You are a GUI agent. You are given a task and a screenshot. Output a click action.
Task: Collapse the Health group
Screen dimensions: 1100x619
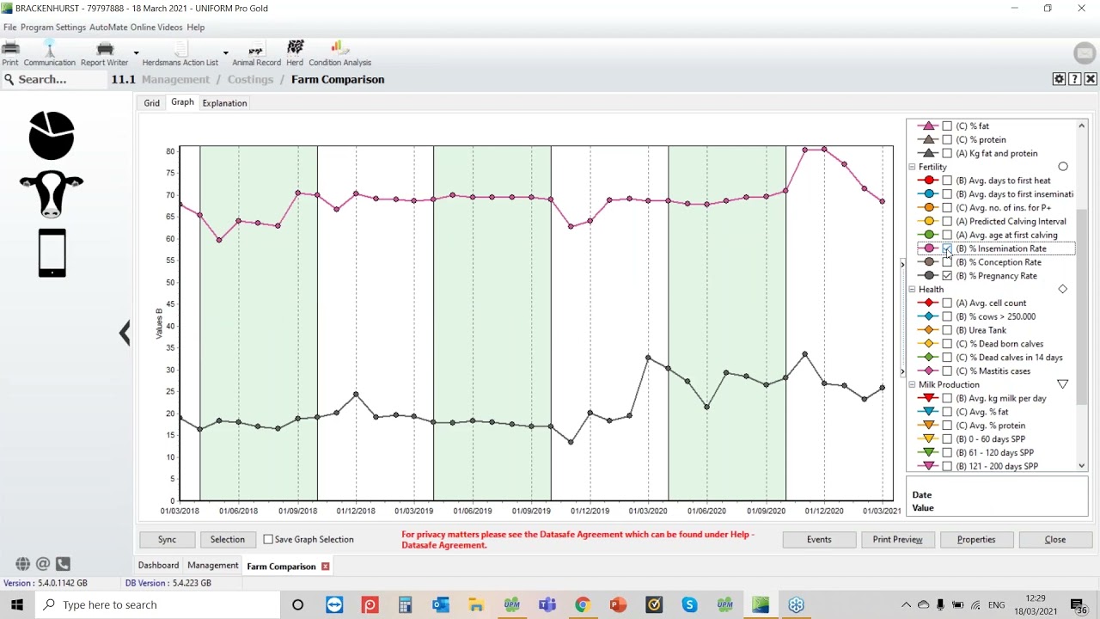pos(912,290)
